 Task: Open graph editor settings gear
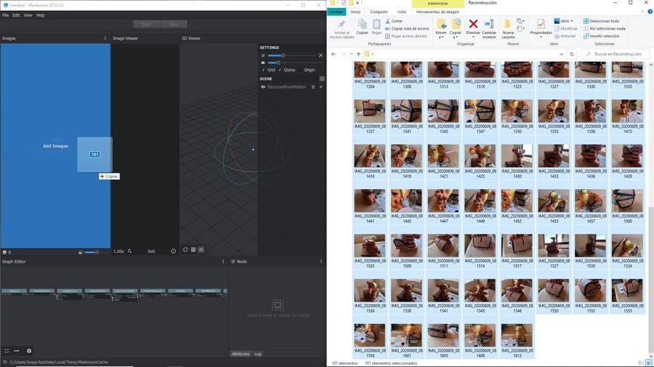(x=29, y=351)
